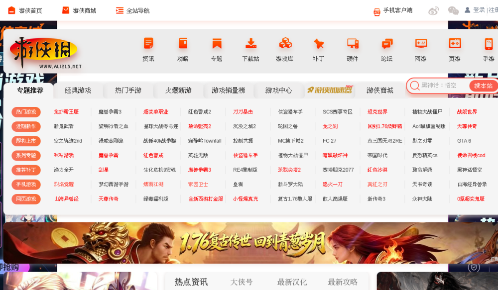This screenshot has height=290, width=498.
Task: Open the 论坛 forum chat icon
Action: 387,43
